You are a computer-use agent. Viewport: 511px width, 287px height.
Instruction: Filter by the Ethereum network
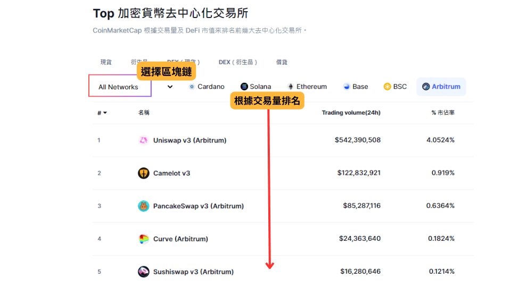307,87
